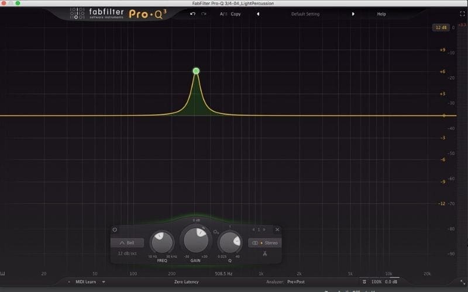Toggle the Gain-Q interaction link icon
Screen dimensions: 468x292
click(x=216, y=232)
